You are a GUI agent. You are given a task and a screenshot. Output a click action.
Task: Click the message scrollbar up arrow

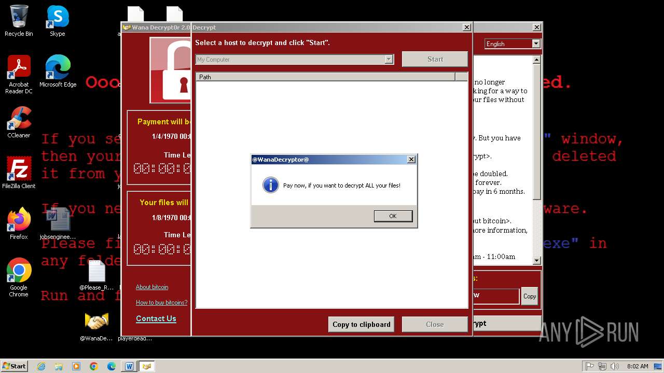coord(537,60)
